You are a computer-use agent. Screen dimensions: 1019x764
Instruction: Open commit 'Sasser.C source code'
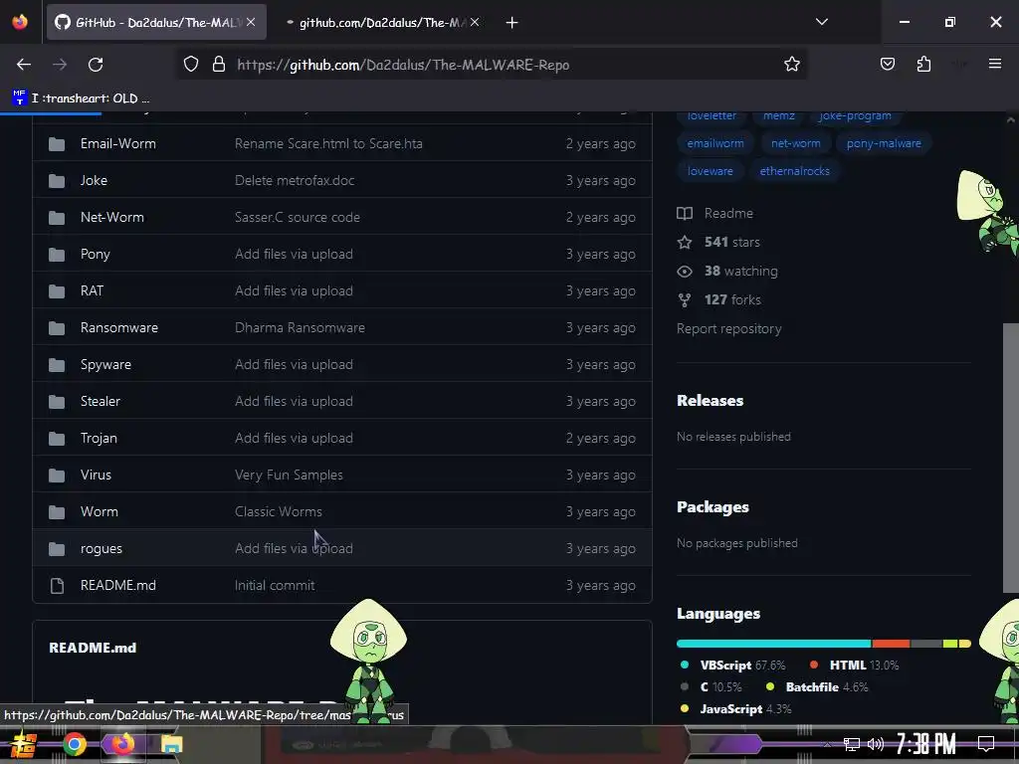click(x=297, y=217)
